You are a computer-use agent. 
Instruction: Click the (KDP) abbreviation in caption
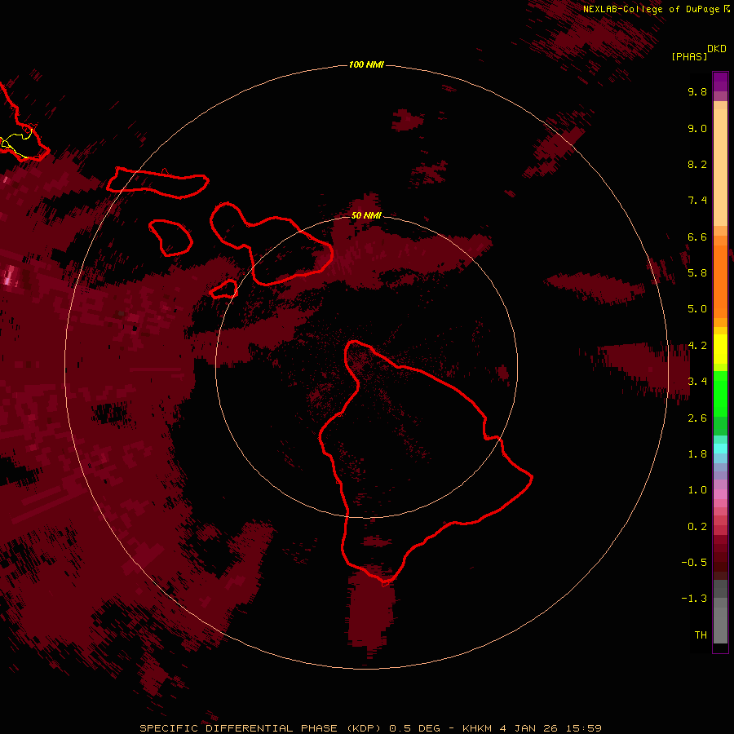point(365,728)
